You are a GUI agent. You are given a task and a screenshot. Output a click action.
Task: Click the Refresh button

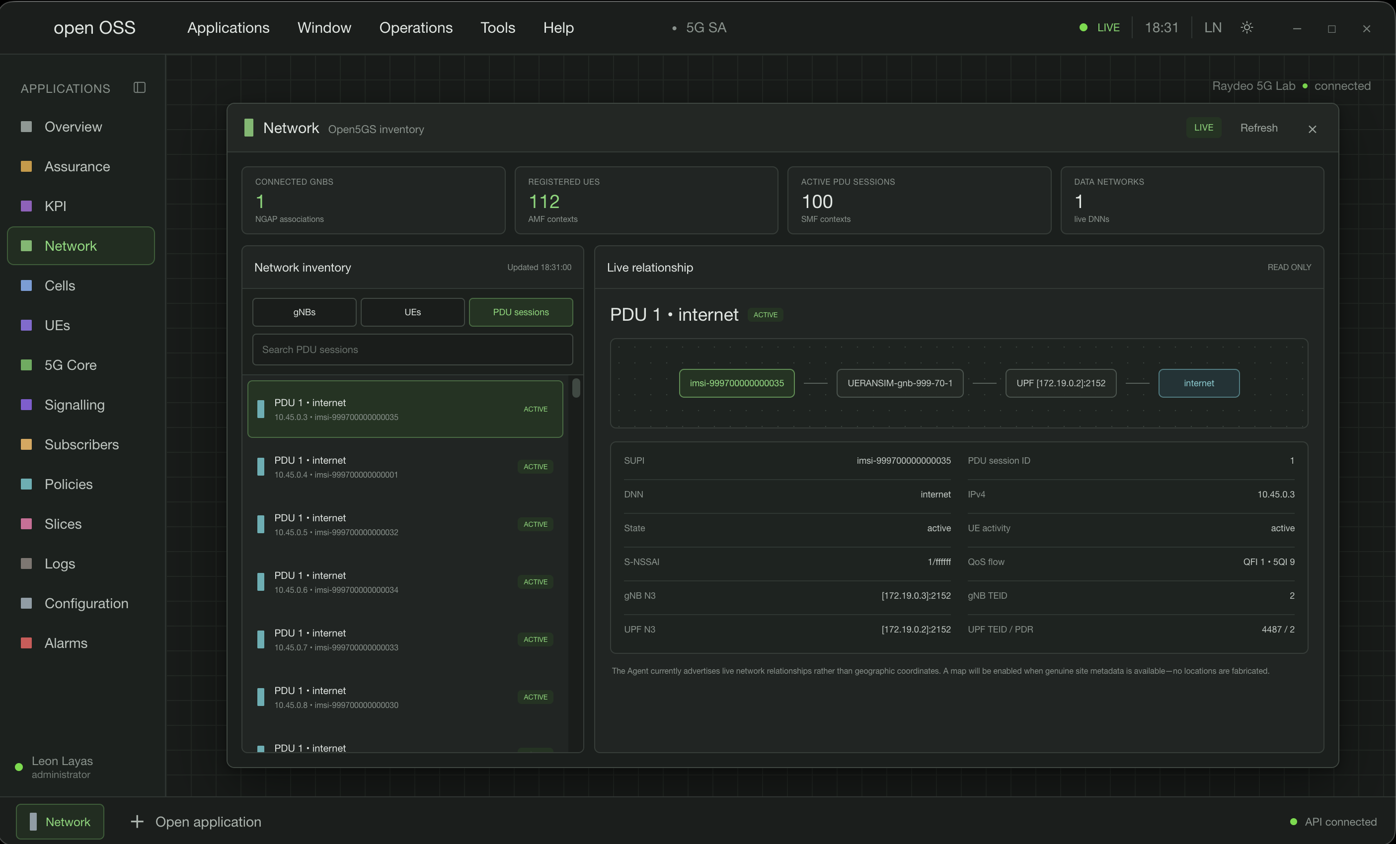coord(1258,128)
